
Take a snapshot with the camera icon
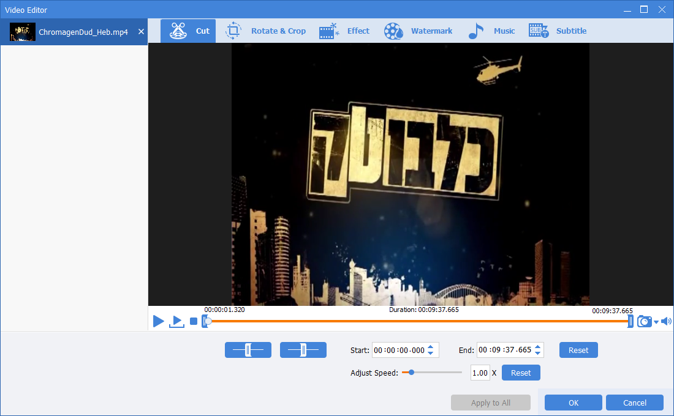click(644, 321)
